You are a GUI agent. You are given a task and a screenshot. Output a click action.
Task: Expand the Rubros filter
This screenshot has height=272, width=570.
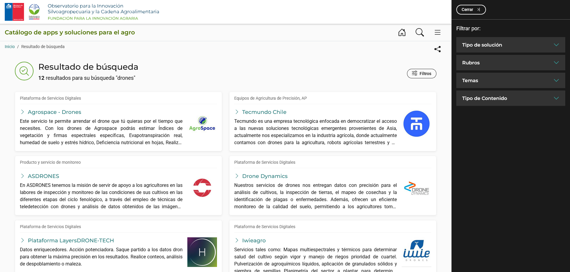[x=511, y=63]
